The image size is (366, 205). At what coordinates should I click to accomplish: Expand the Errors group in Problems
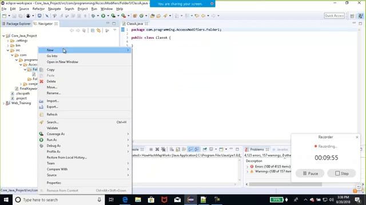point(248,167)
